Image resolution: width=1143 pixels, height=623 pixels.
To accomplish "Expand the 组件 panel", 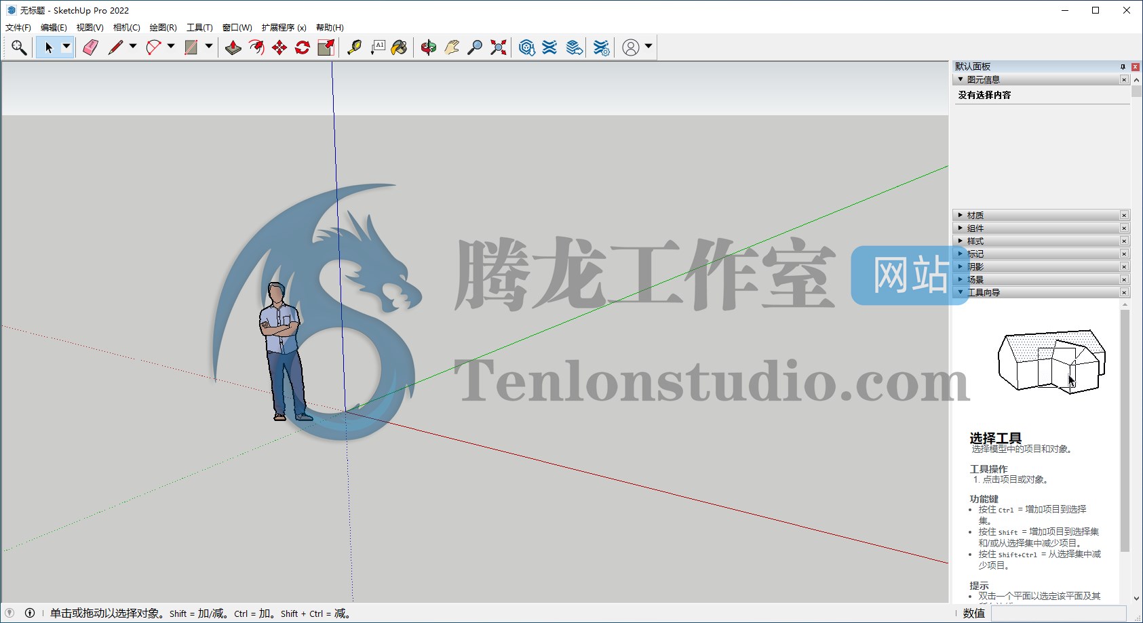I will [961, 228].
